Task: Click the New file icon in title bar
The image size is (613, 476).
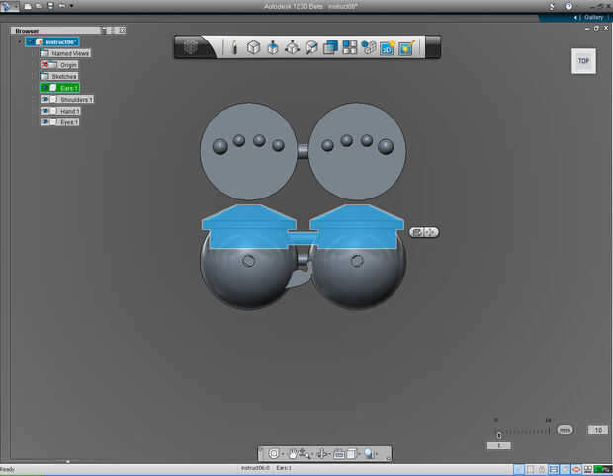Action: pos(28,6)
